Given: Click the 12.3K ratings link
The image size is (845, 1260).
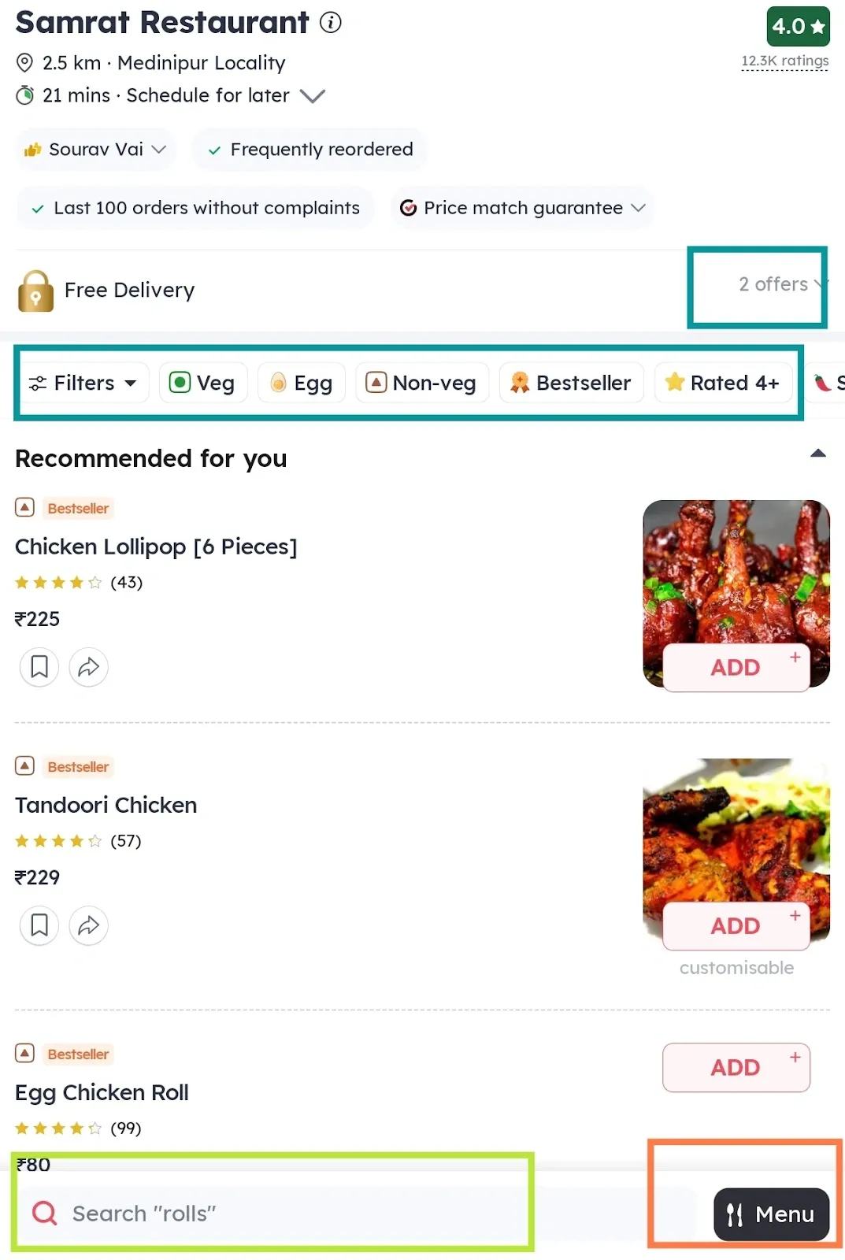Looking at the screenshot, I should click(784, 61).
